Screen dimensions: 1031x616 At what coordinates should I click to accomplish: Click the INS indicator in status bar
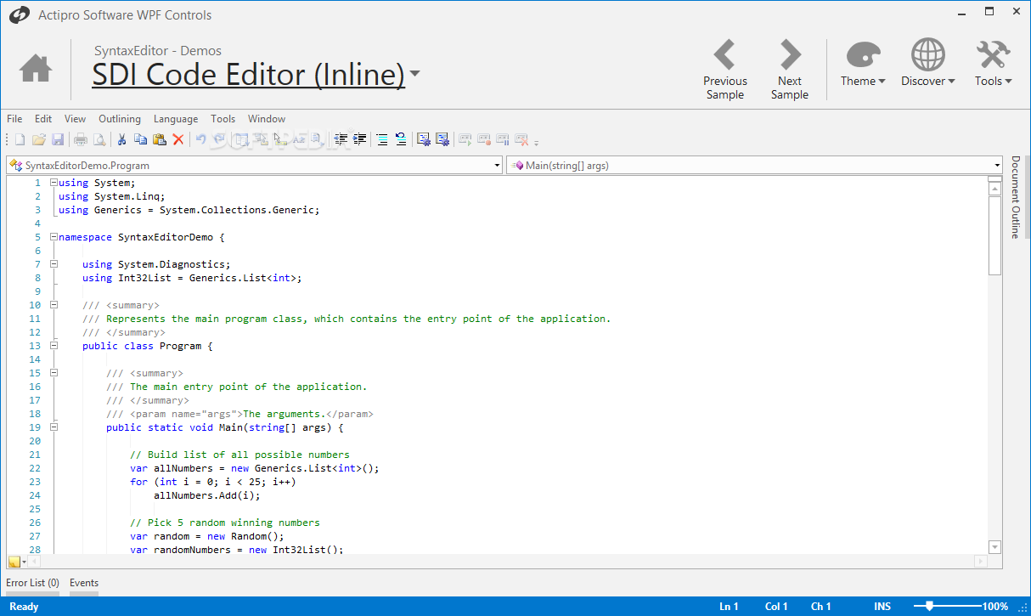(x=882, y=607)
